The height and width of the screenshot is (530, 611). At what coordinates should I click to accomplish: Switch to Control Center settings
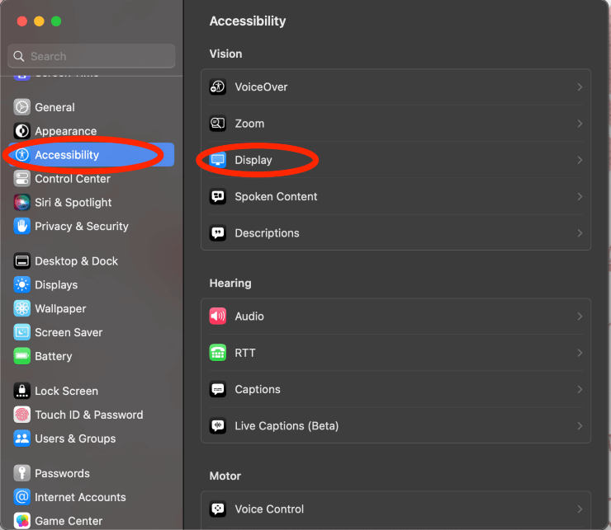[x=72, y=178]
